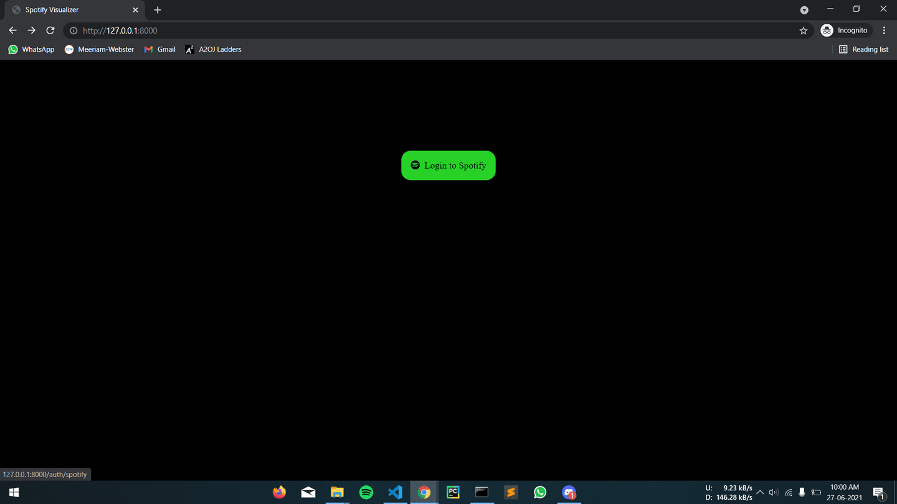Go forward using the browser forward arrow
Screen dimensions: 897x504
click(32, 30)
